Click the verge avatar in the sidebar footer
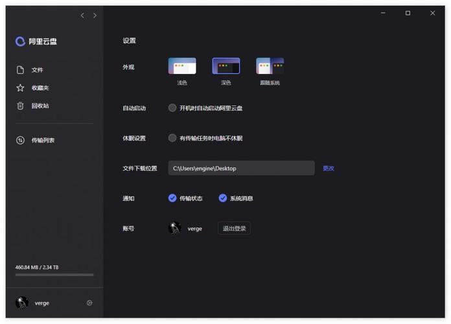This screenshot has width=451, height=324. coord(22,303)
